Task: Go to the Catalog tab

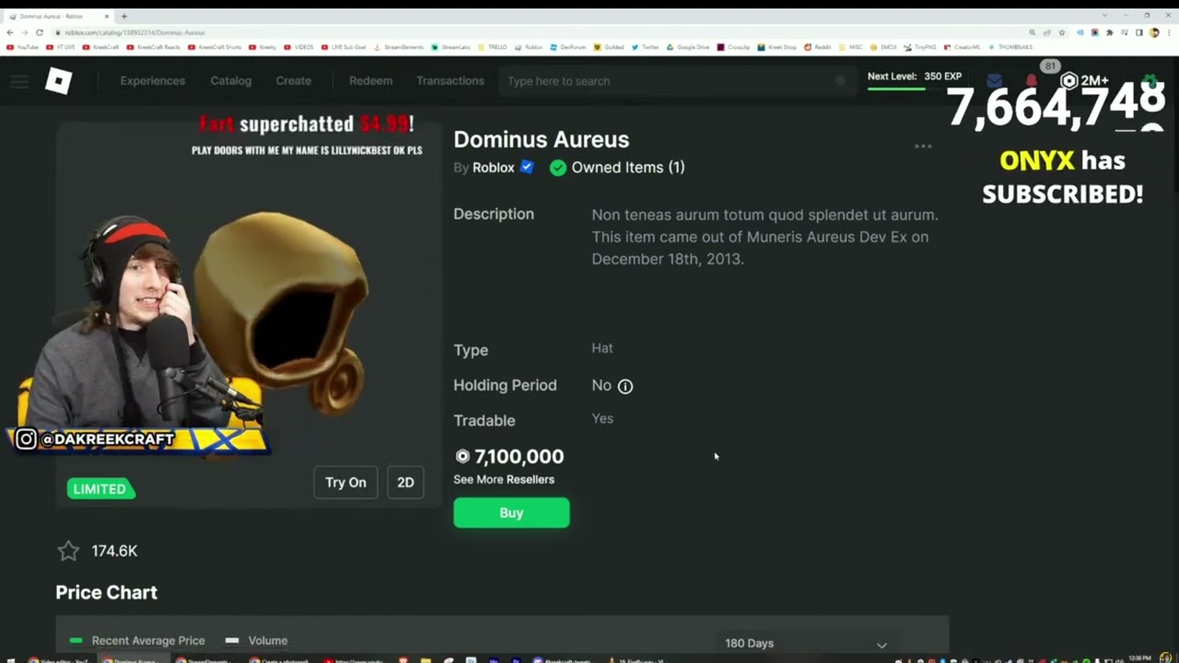Action: pos(230,81)
